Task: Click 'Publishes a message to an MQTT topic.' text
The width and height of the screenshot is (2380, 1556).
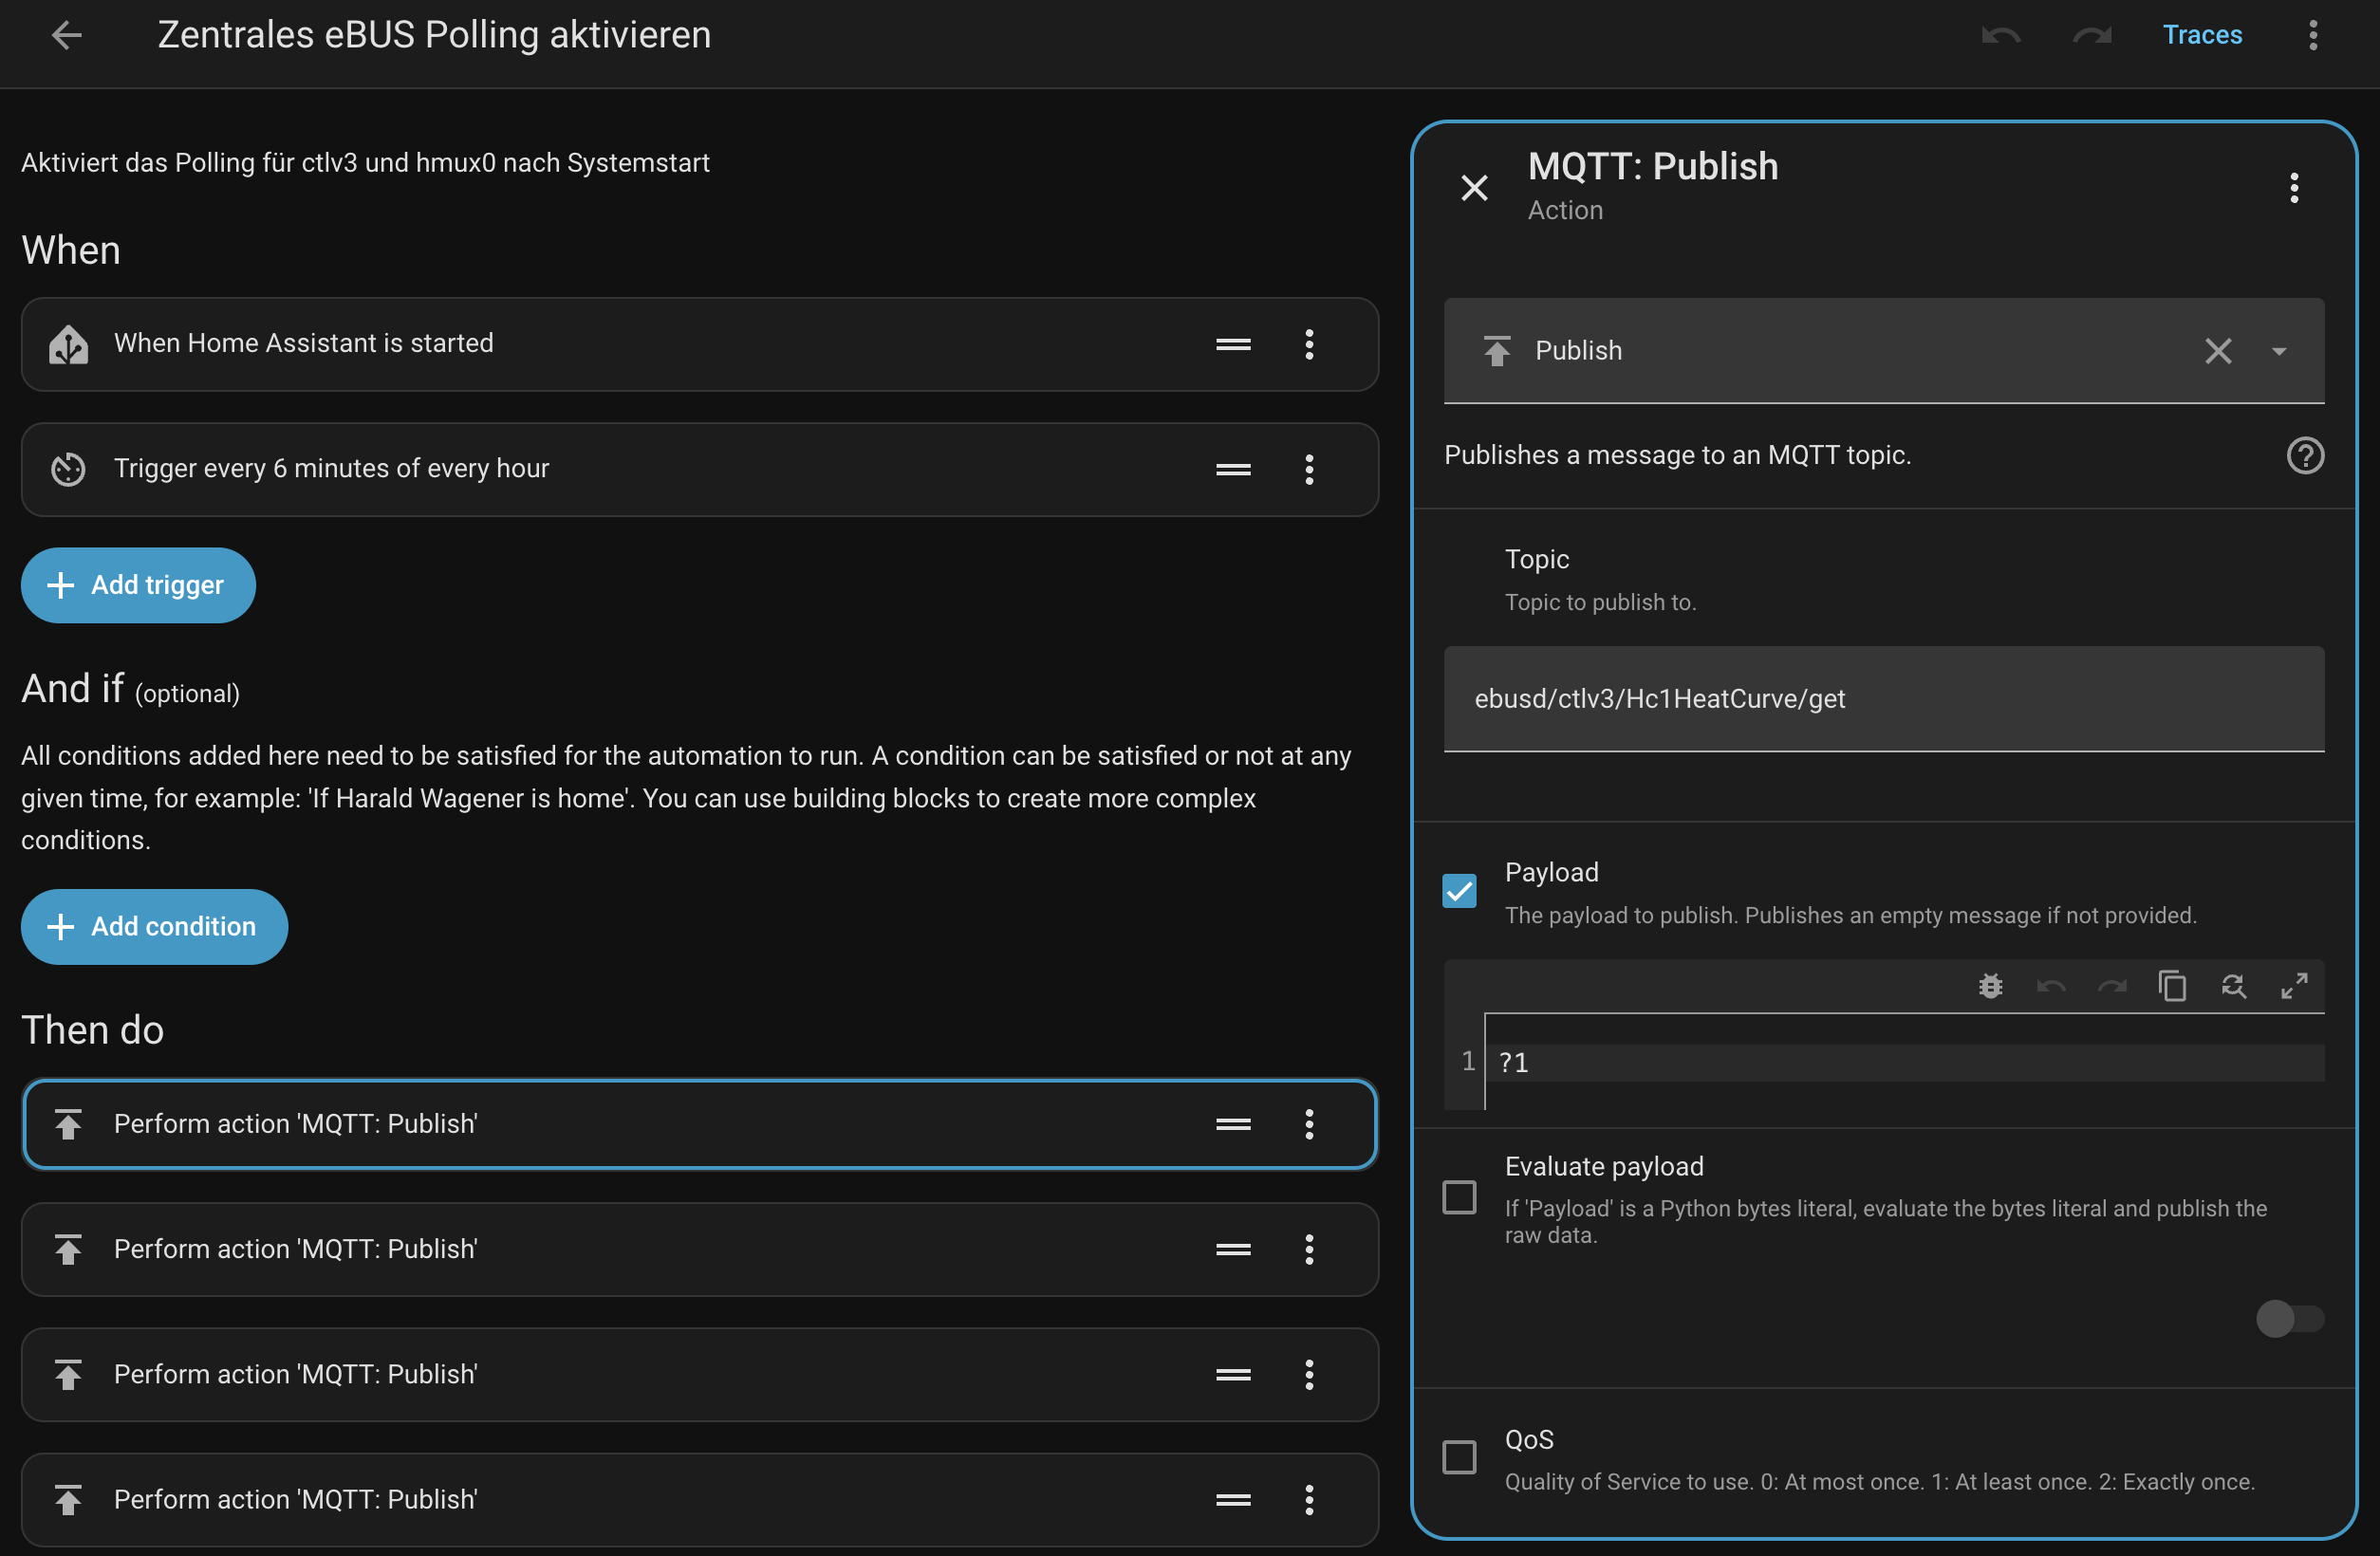Action: pyautogui.click(x=1677, y=456)
